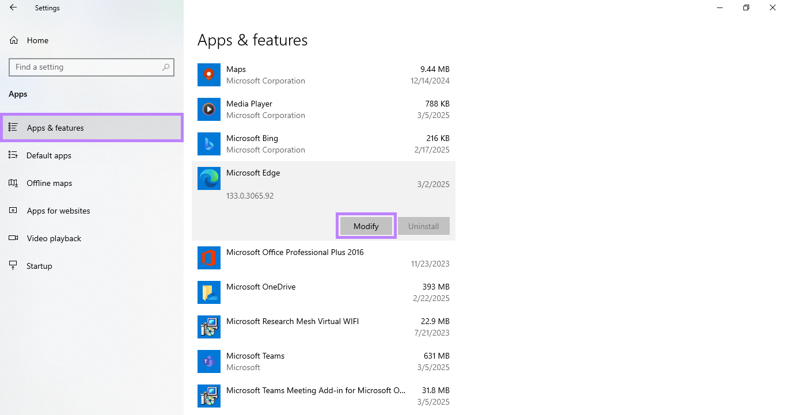Click the Teams Meeting Add-in icon
The width and height of the screenshot is (786, 415).
(208, 396)
